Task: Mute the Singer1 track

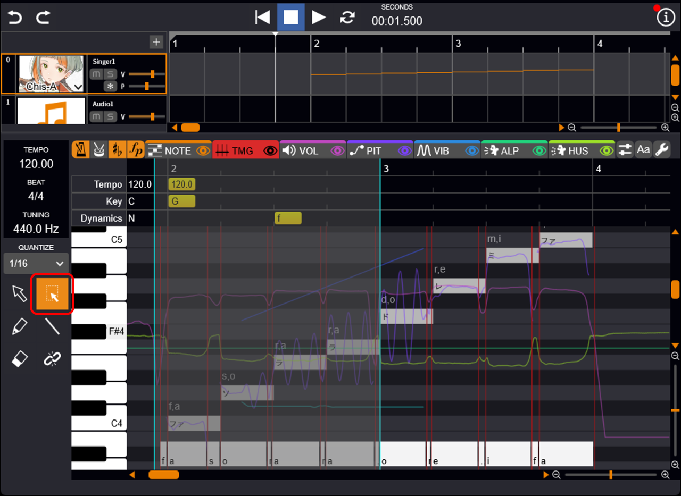Action: [96, 74]
